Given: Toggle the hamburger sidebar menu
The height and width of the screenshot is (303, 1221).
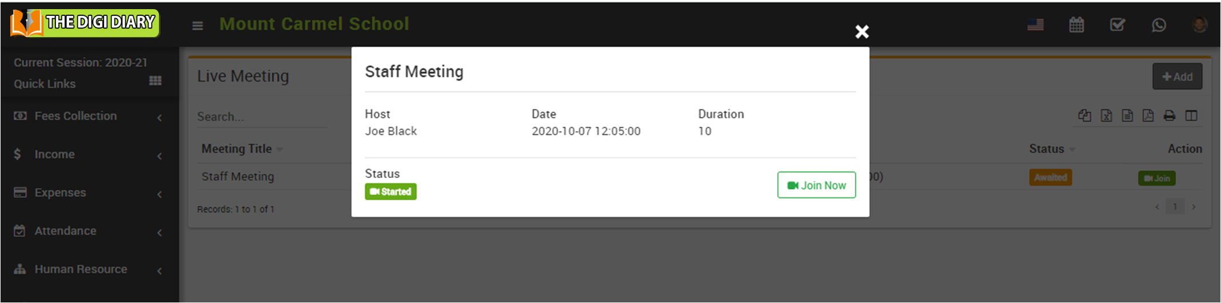Looking at the screenshot, I should 198,26.
